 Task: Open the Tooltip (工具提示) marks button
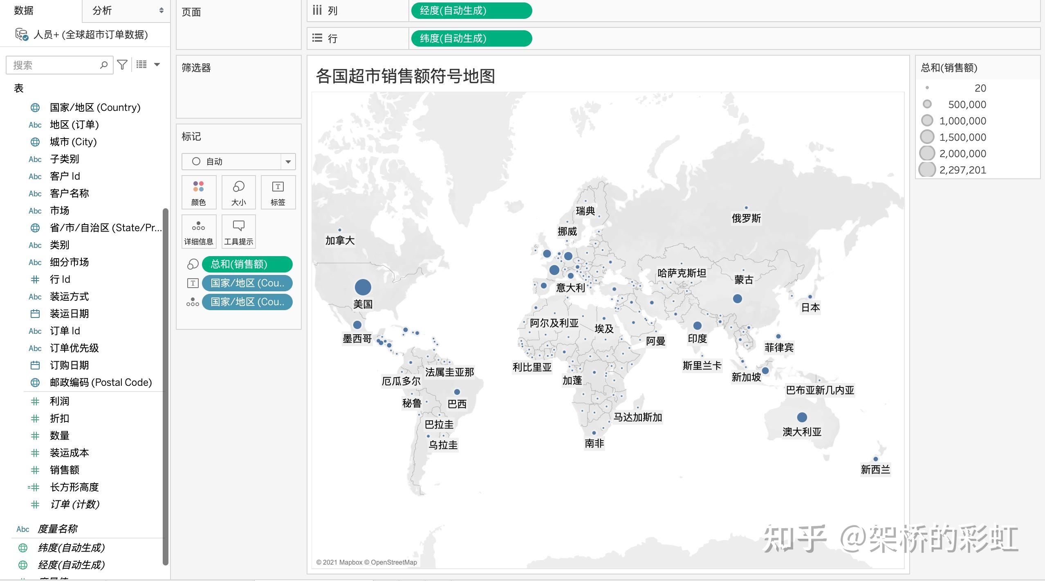point(239,232)
